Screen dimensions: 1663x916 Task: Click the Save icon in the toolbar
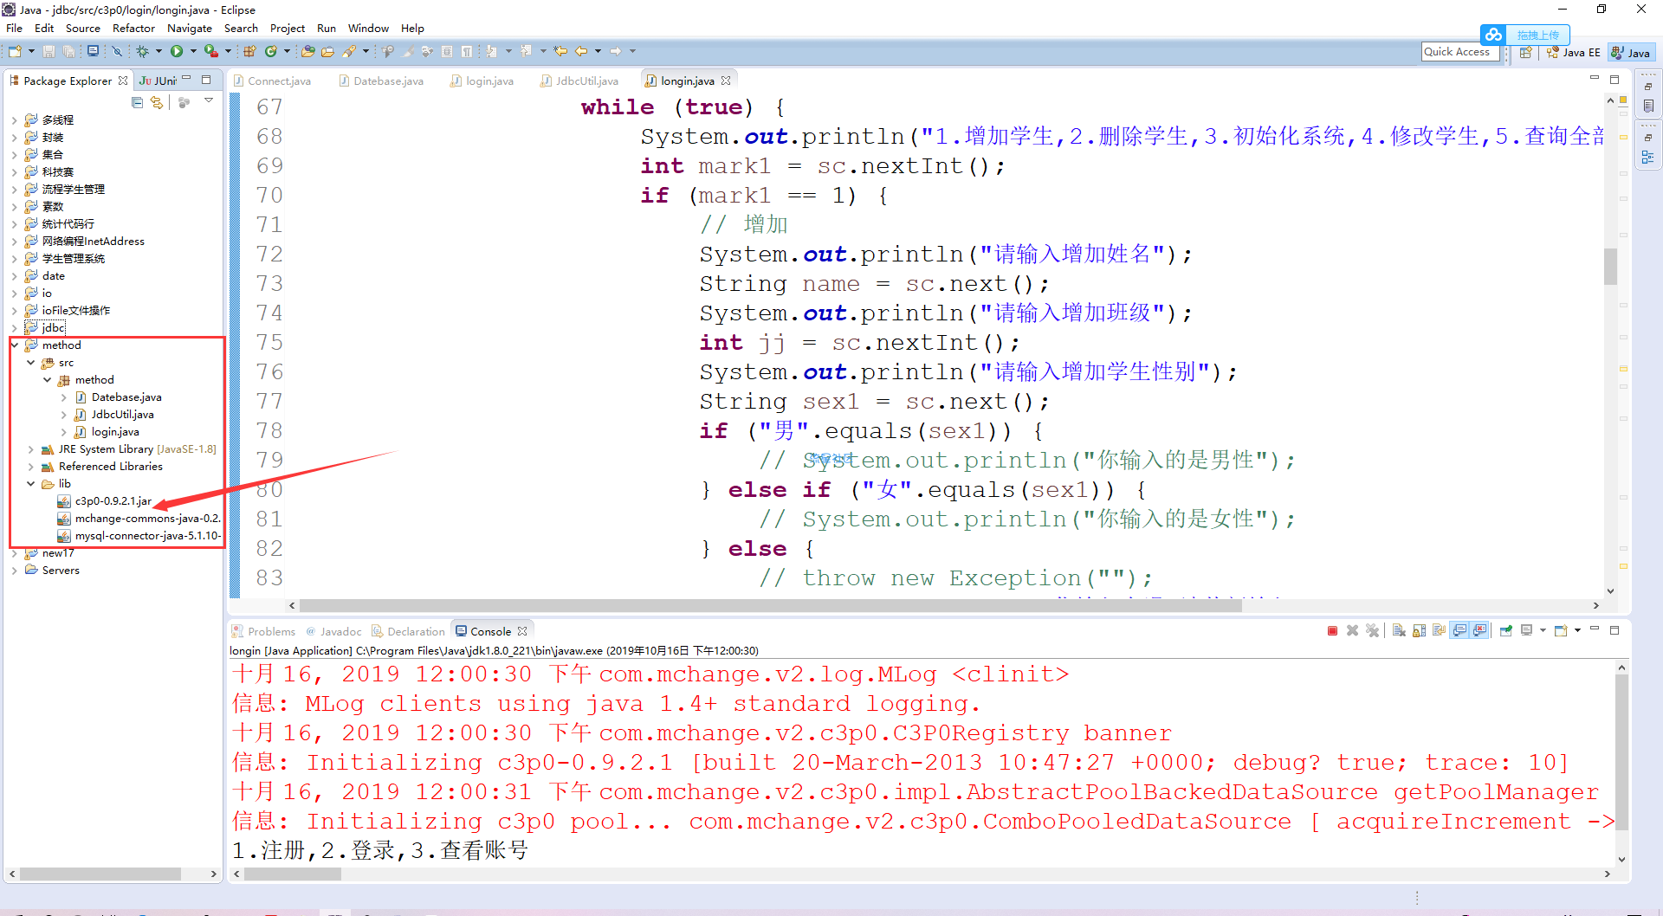pyautogui.click(x=49, y=52)
